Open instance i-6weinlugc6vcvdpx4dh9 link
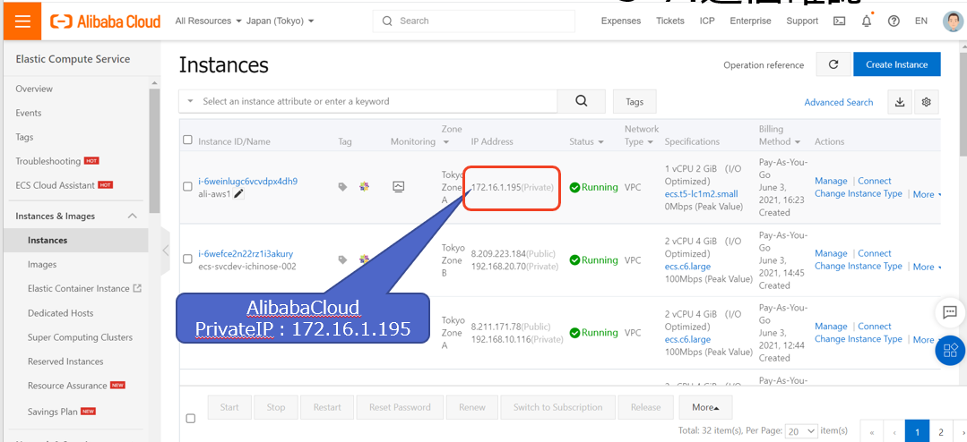The height and width of the screenshot is (442, 967). [248, 181]
